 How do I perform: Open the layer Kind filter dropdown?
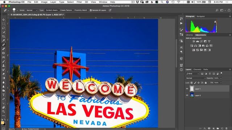click(x=192, y=74)
